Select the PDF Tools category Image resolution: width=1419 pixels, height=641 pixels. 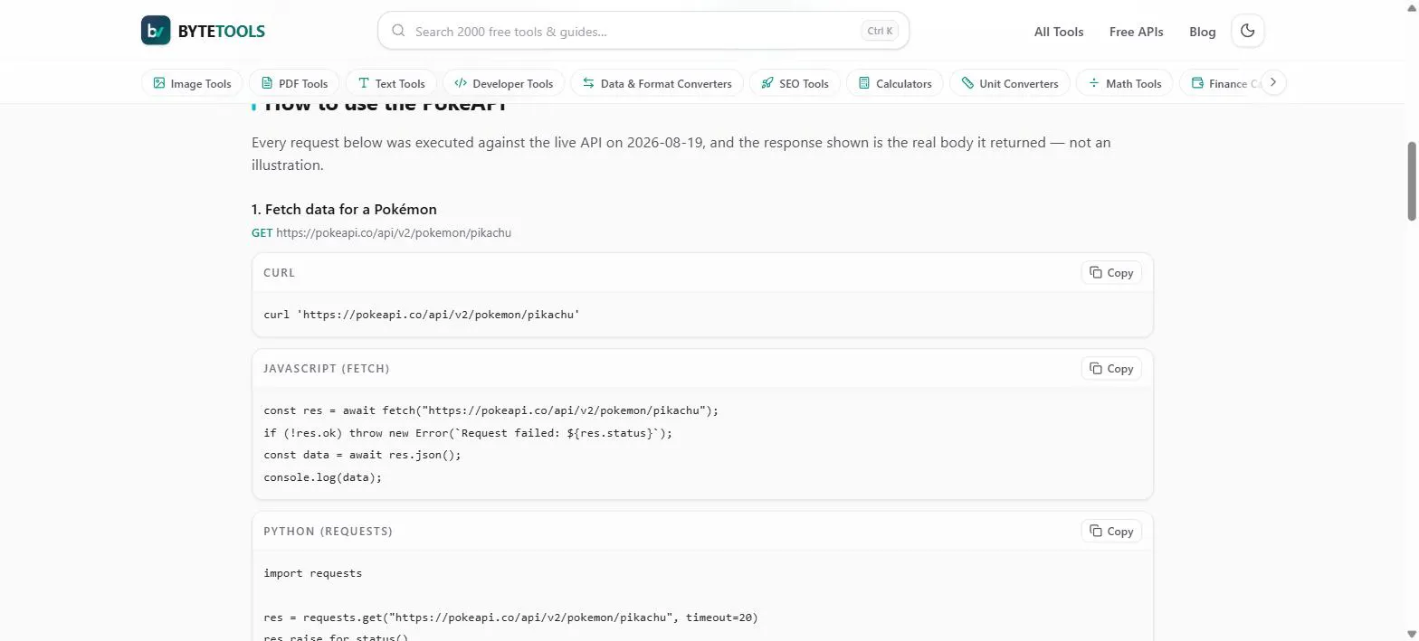pos(294,83)
